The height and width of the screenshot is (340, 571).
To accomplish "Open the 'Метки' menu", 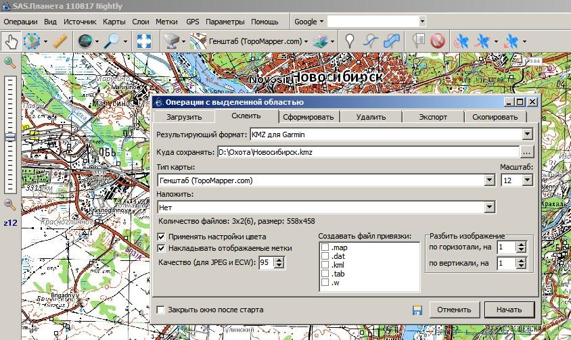I will (166, 22).
